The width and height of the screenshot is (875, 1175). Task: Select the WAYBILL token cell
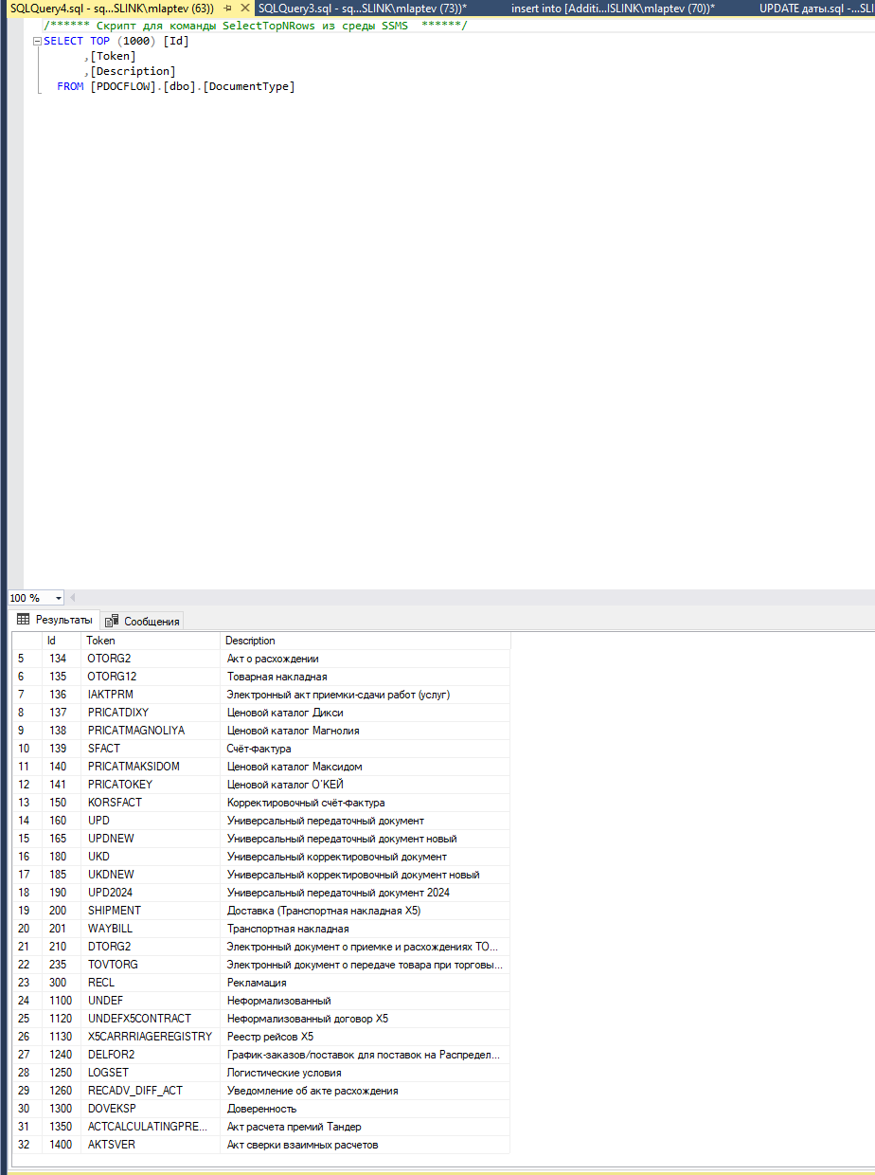pos(151,929)
